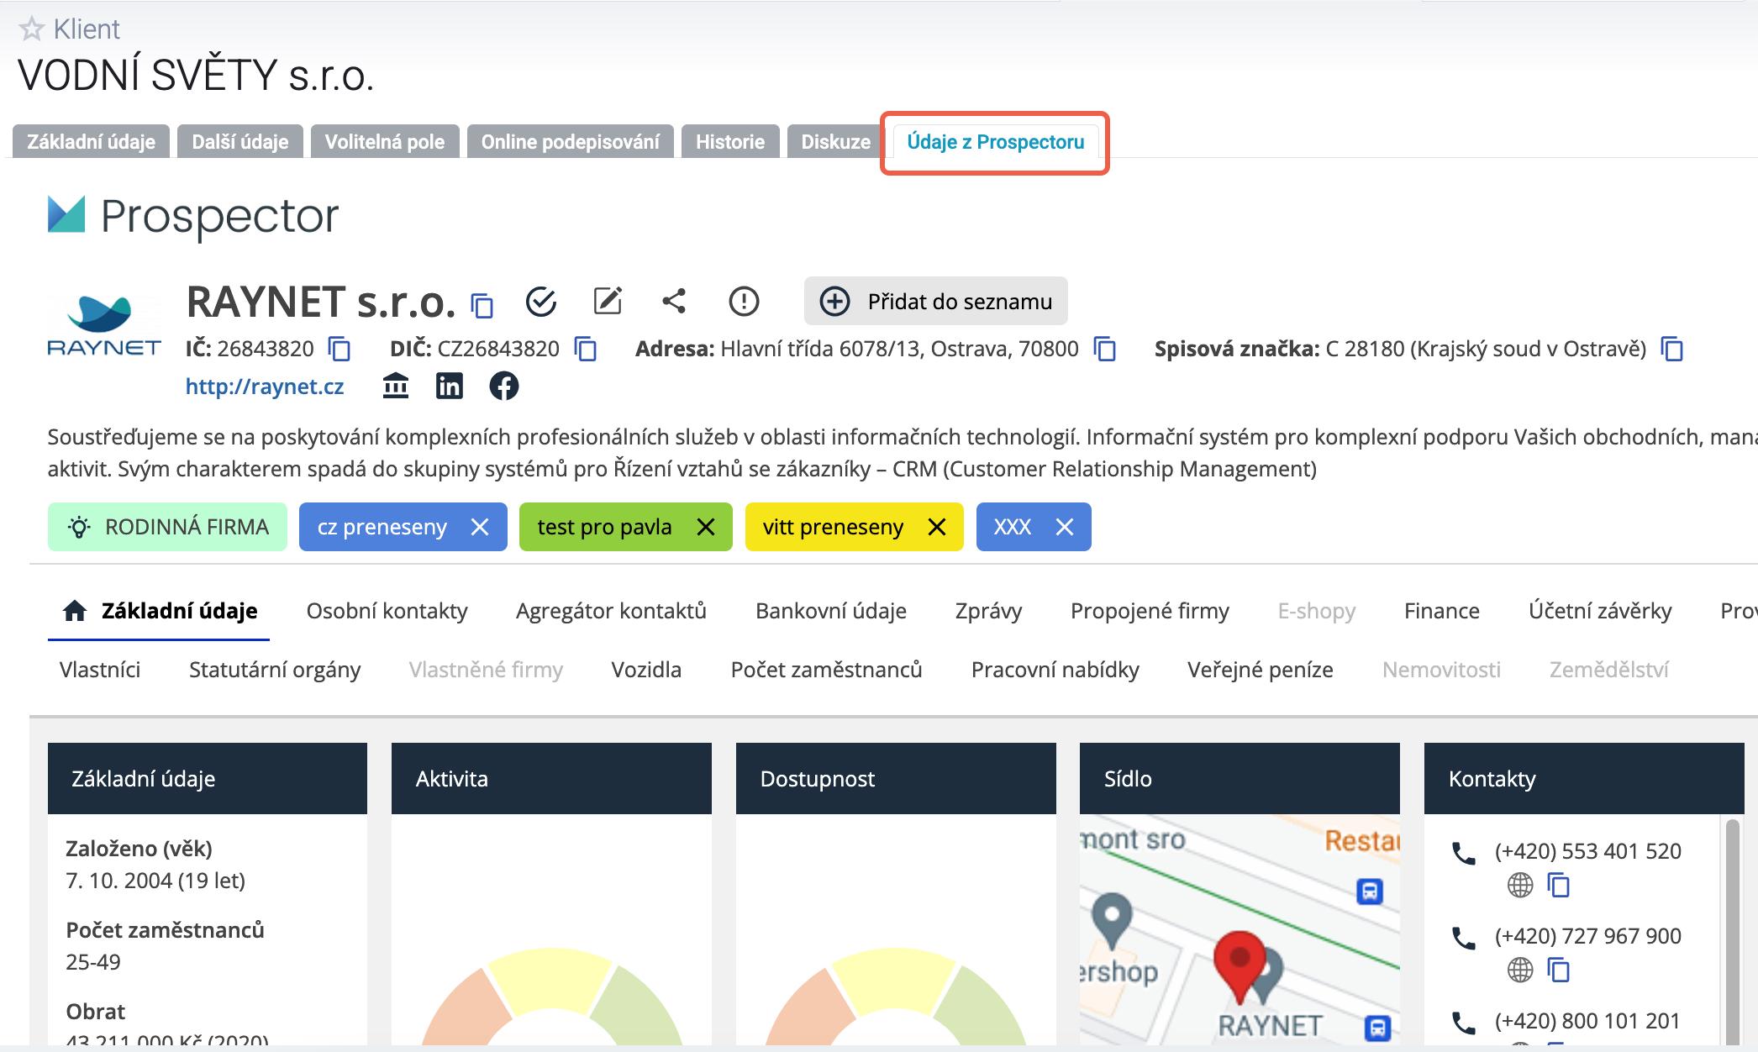This screenshot has height=1052, width=1758.
Task: Click the Kontakty panel scrollbar
Action: pos(1732,933)
